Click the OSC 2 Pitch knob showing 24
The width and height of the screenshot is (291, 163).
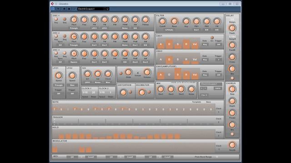[74, 37]
